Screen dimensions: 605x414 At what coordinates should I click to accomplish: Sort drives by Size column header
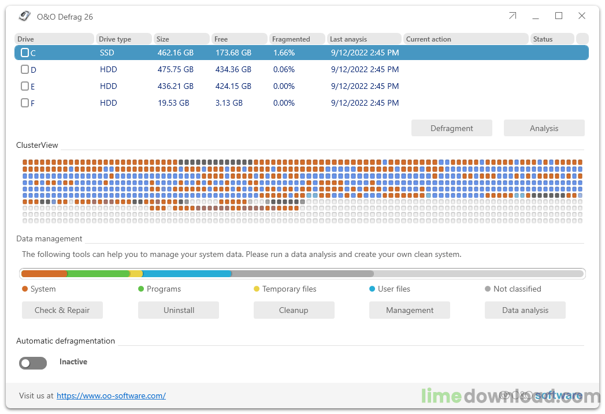click(x=181, y=39)
